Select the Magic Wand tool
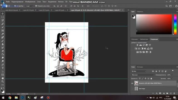 3,24
